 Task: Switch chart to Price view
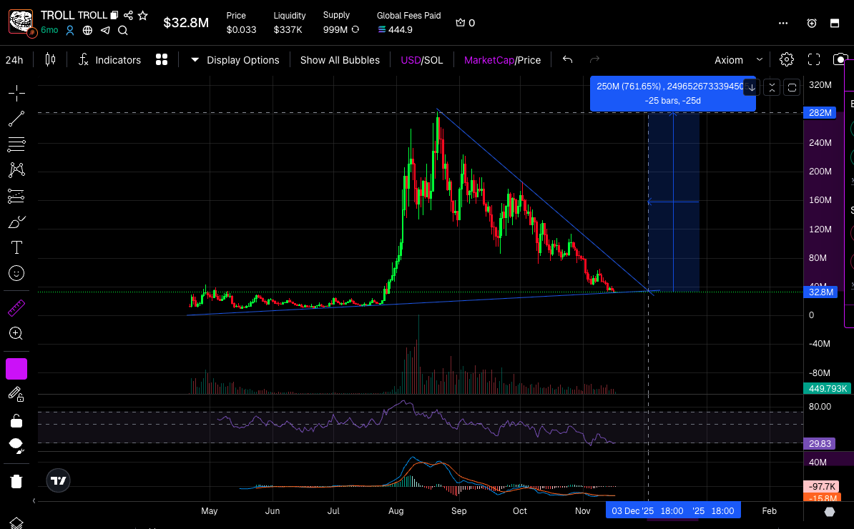coord(529,60)
